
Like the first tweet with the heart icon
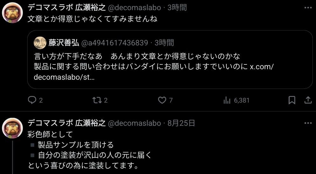coord(162,100)
